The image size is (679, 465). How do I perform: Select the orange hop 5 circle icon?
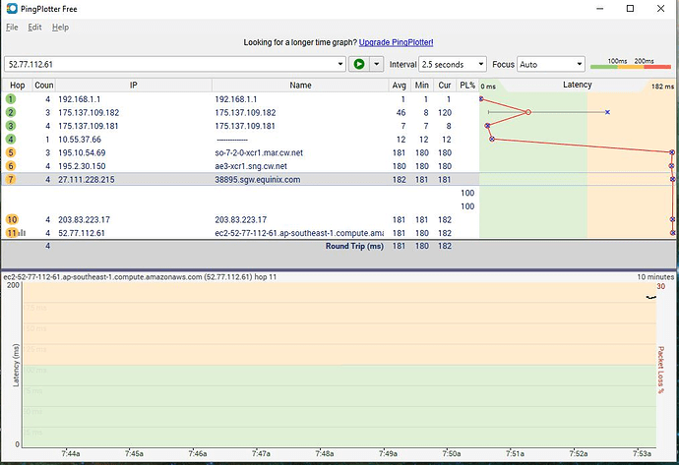coord(12,153)
